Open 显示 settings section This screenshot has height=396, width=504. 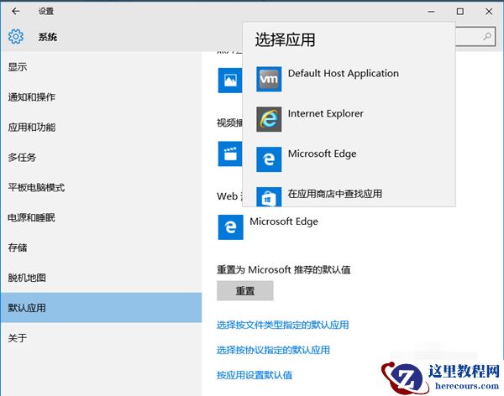click(x=101, y=67)
